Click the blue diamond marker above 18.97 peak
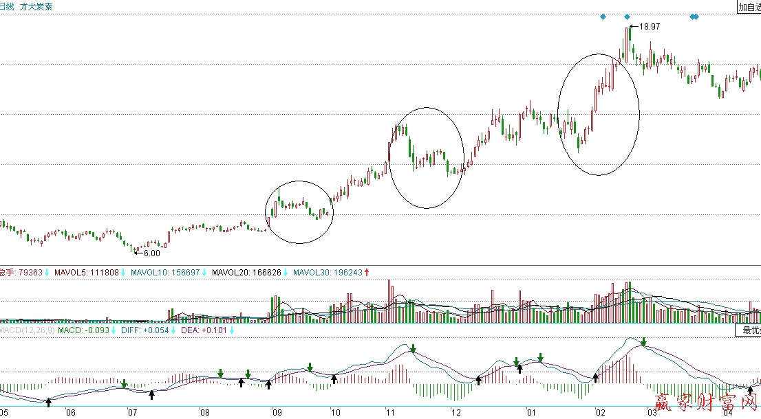Image resolution: width=761 pixels, height=419 pixels. click(627, 16)
